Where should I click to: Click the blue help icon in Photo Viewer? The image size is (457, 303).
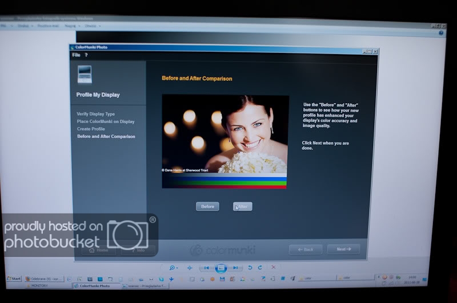[x=441, y=33]
